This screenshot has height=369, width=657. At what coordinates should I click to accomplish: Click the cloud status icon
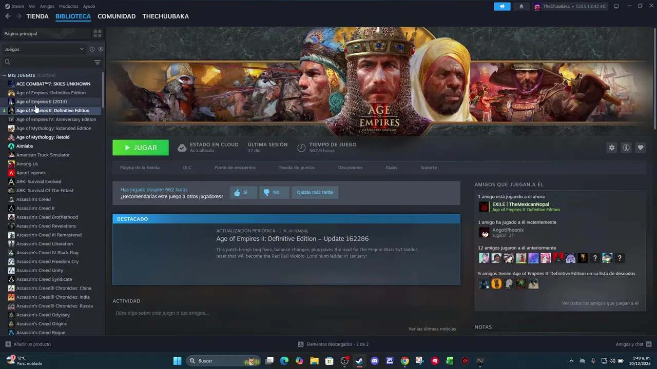pyautogui.click(x=182, y=148)
